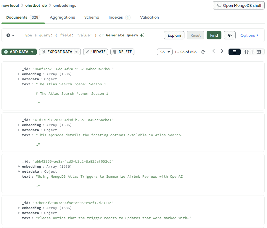Open query history clock icon
This screenshot has height=228, width=267.
[x=10, y=35]
